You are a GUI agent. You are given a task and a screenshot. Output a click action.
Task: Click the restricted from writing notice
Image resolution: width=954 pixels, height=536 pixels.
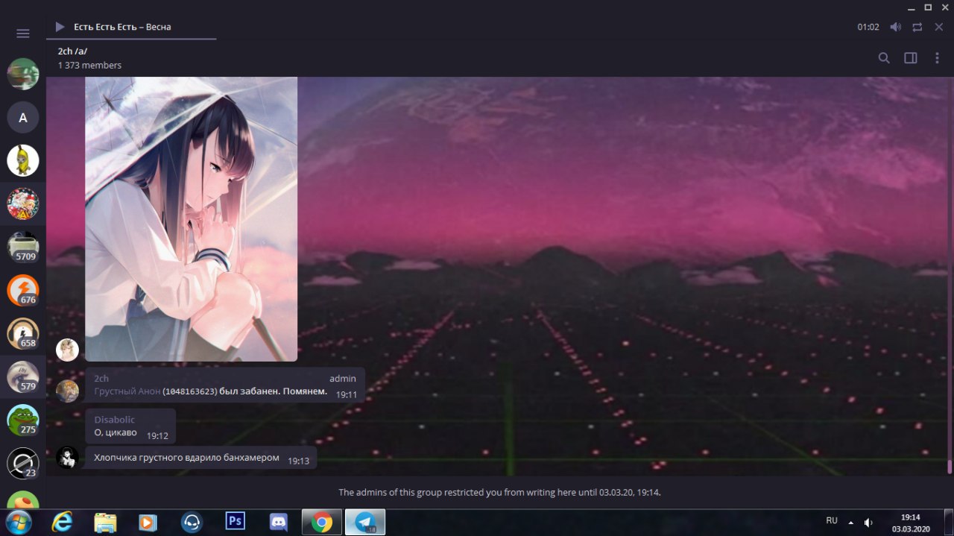499,492
